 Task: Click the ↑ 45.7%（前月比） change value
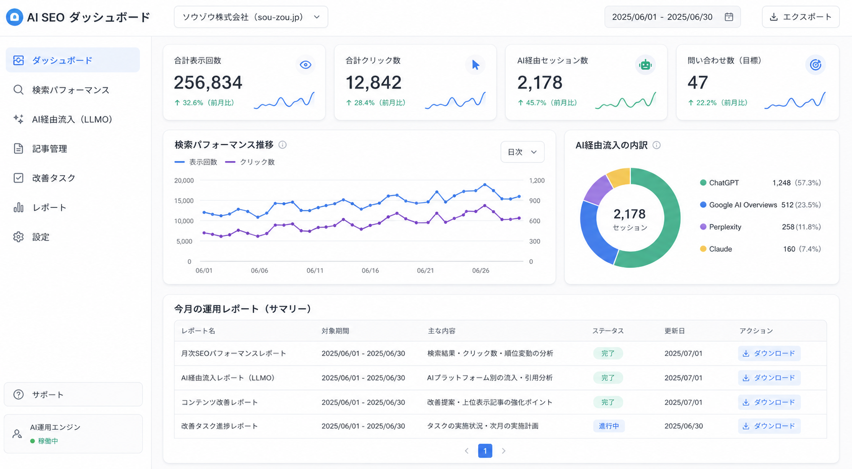coord(547,103)
